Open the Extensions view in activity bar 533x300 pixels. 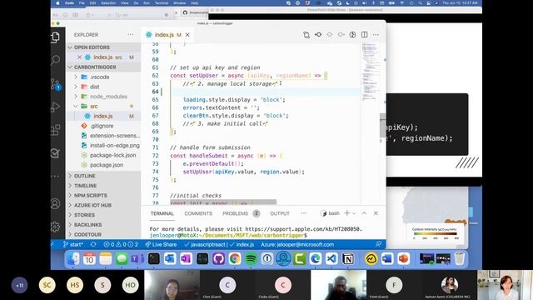(x=56, y=130)
